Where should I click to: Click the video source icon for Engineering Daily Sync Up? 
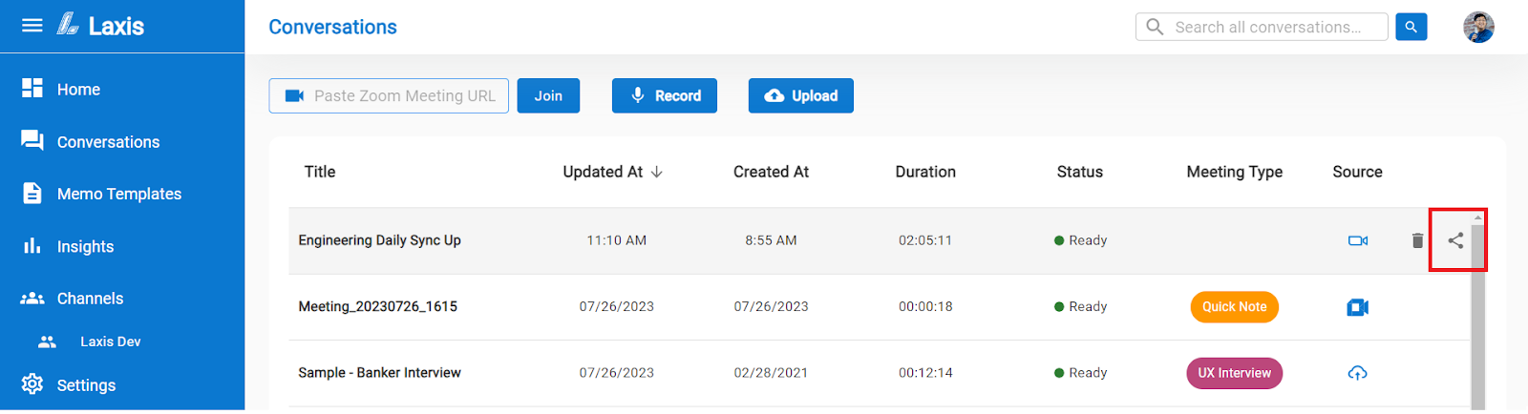pyautogui.click(x=1358, y=240)
